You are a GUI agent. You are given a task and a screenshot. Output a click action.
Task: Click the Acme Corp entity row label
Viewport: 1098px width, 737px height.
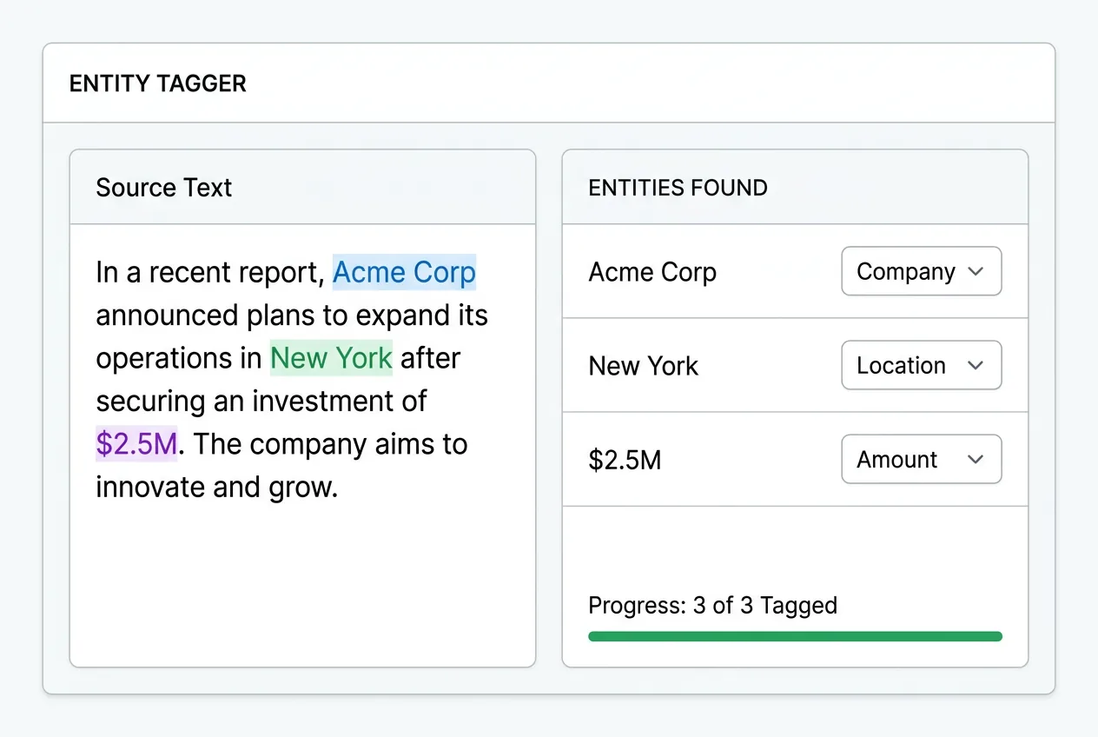click(652, 271)
